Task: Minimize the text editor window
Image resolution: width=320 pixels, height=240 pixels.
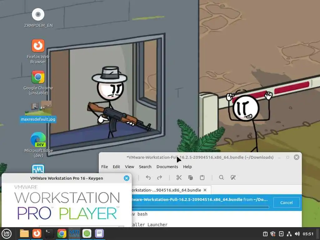Action: pyautogui.click(x=279, y=157)
